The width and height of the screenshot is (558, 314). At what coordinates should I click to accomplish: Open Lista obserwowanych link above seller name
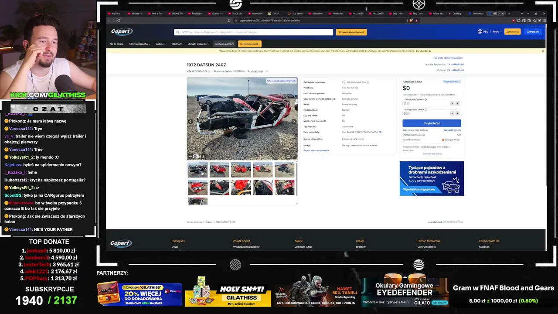[449, 58]
